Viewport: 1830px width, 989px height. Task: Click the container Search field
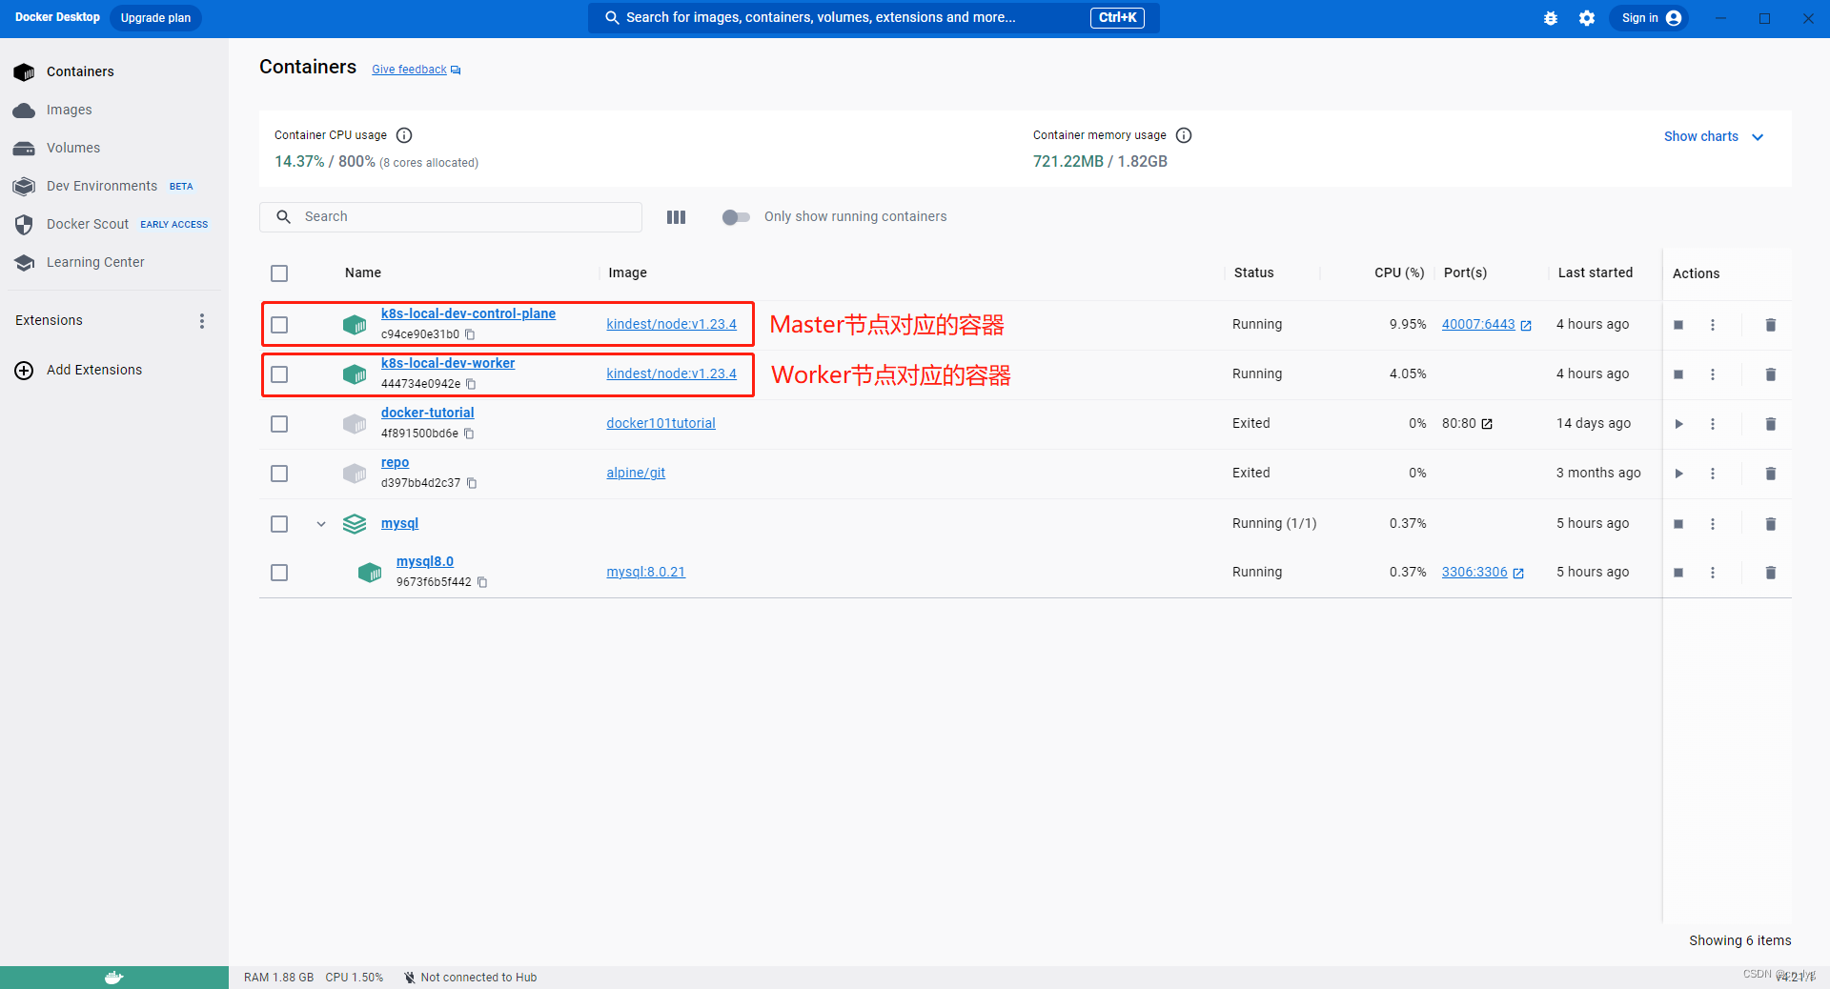[x=451, y=217]
